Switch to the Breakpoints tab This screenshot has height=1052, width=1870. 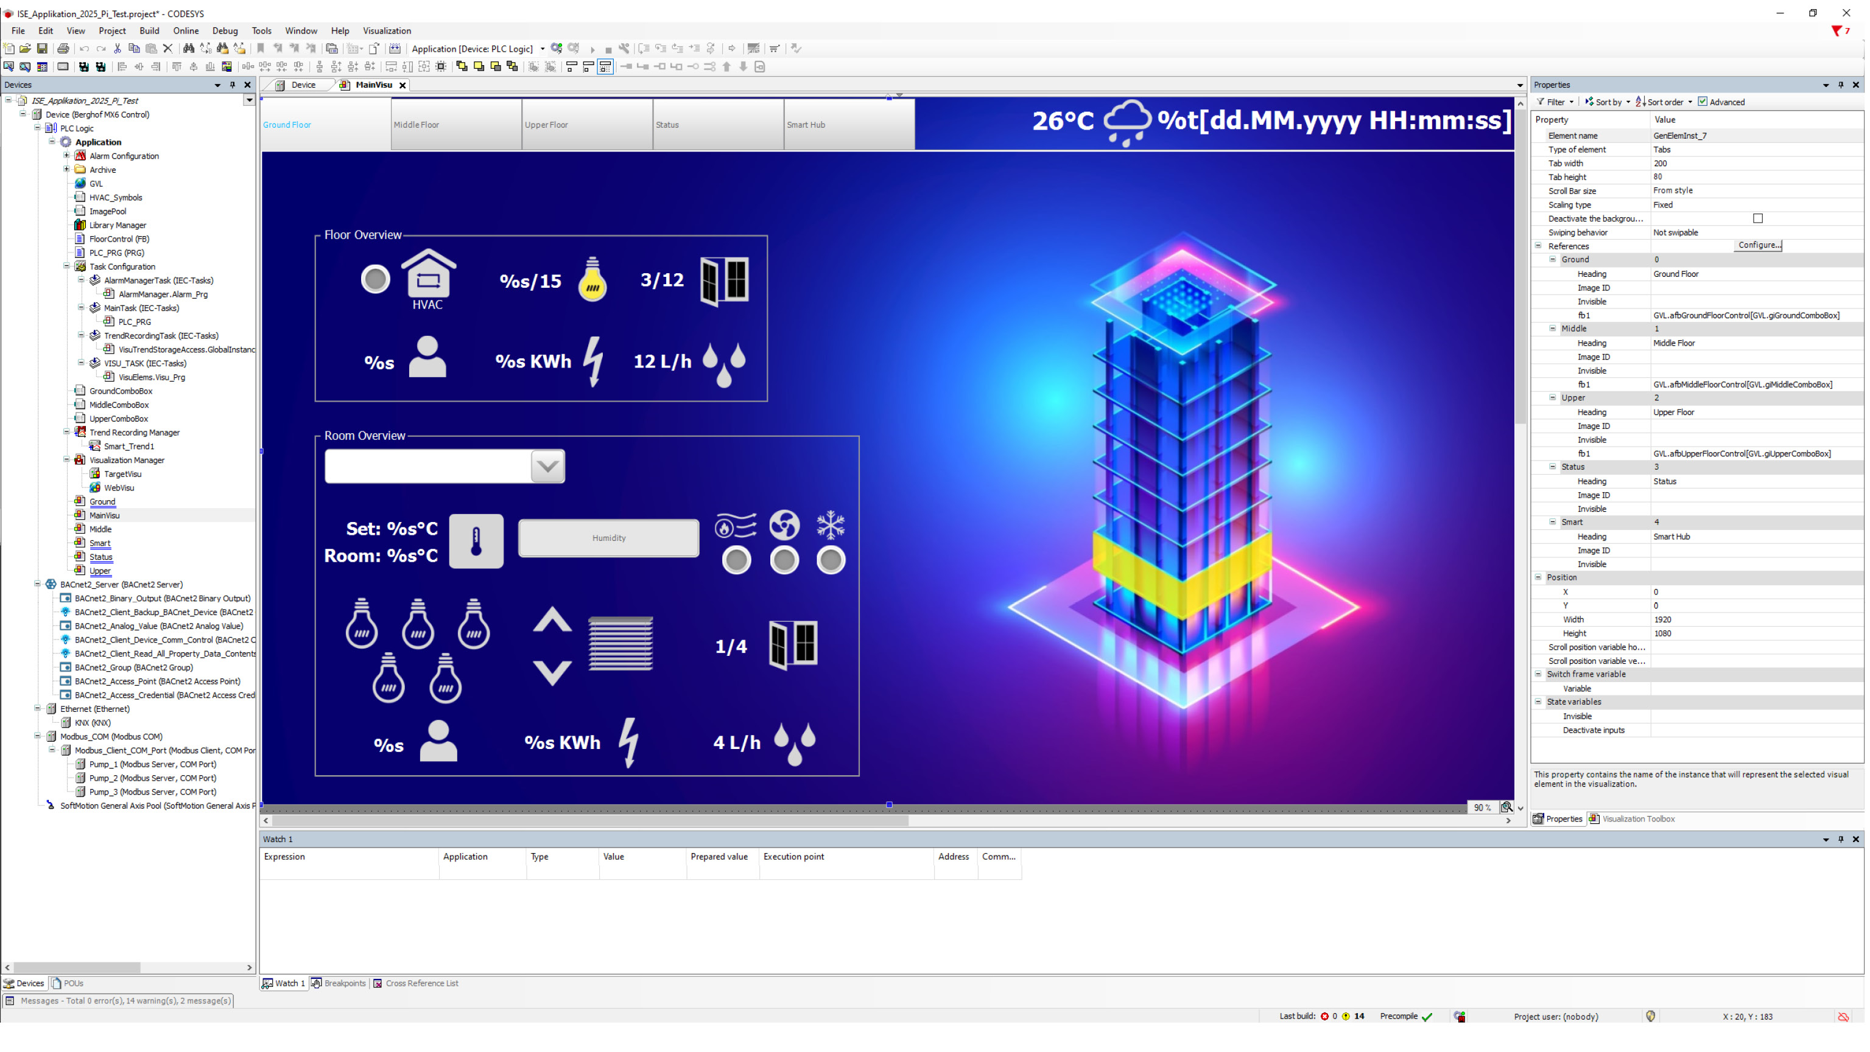[x=339, y=984]
